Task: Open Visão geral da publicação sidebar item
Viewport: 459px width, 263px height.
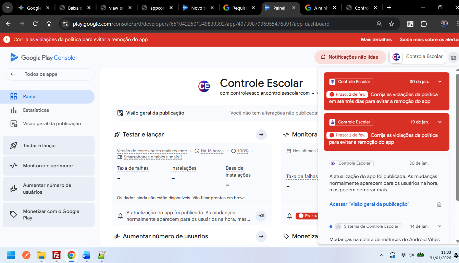Action: tap(52, 123)
